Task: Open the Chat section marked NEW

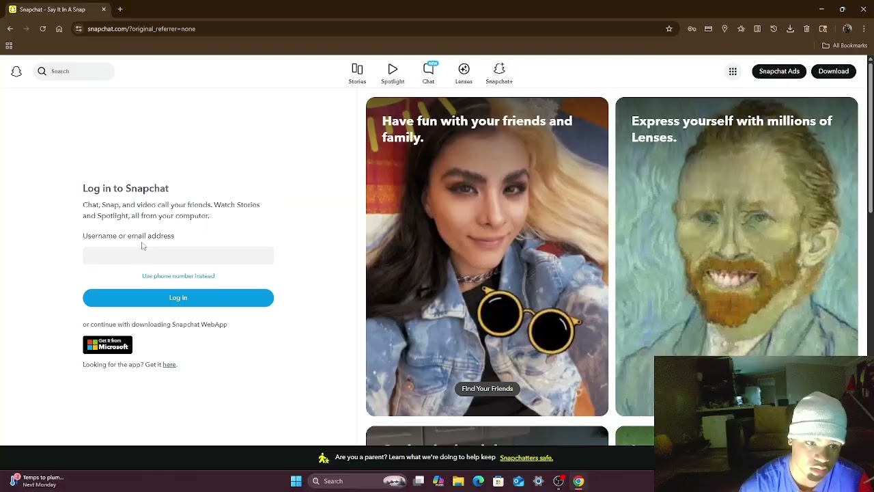Action: [428, 73]
